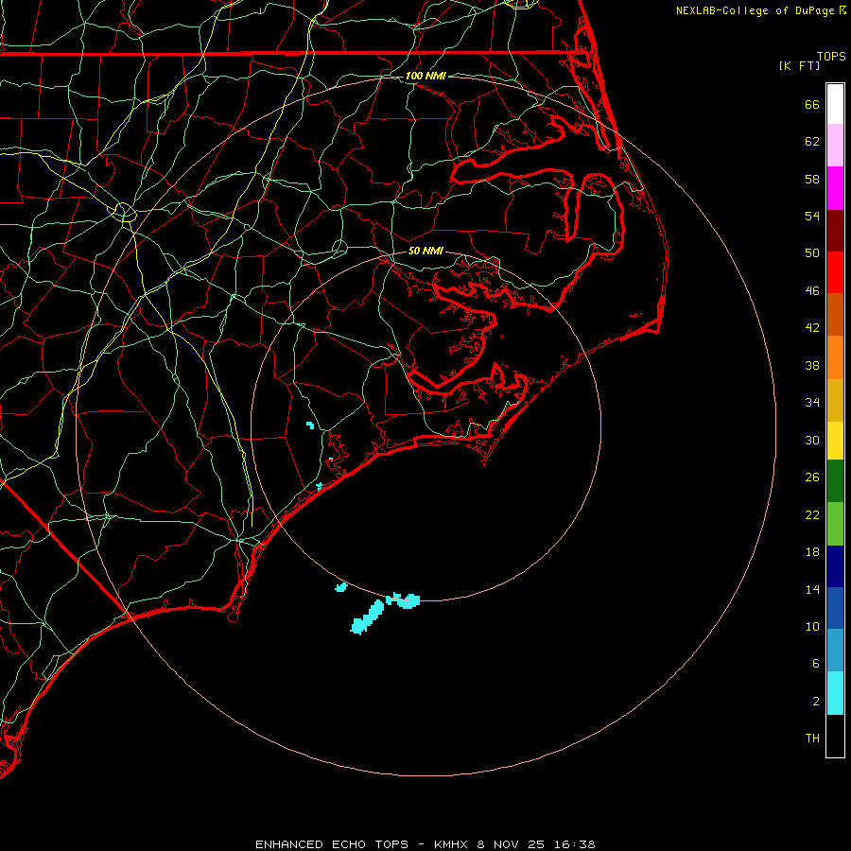Image resolution: width=851 pixels, height=851 pixels.
Task: Click the legend value 42
Action: point(812,328)
